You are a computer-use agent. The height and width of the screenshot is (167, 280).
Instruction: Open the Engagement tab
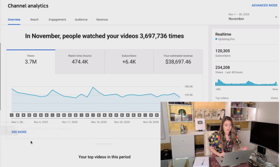tap(57, 20)
